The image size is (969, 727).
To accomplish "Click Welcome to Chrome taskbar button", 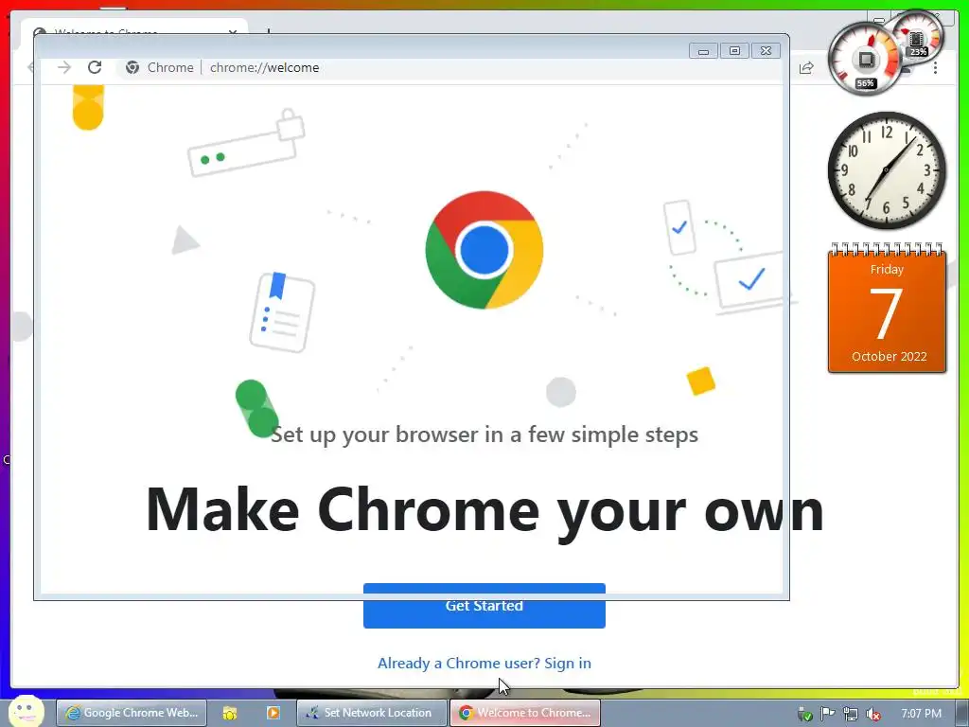I will point(525,713).
